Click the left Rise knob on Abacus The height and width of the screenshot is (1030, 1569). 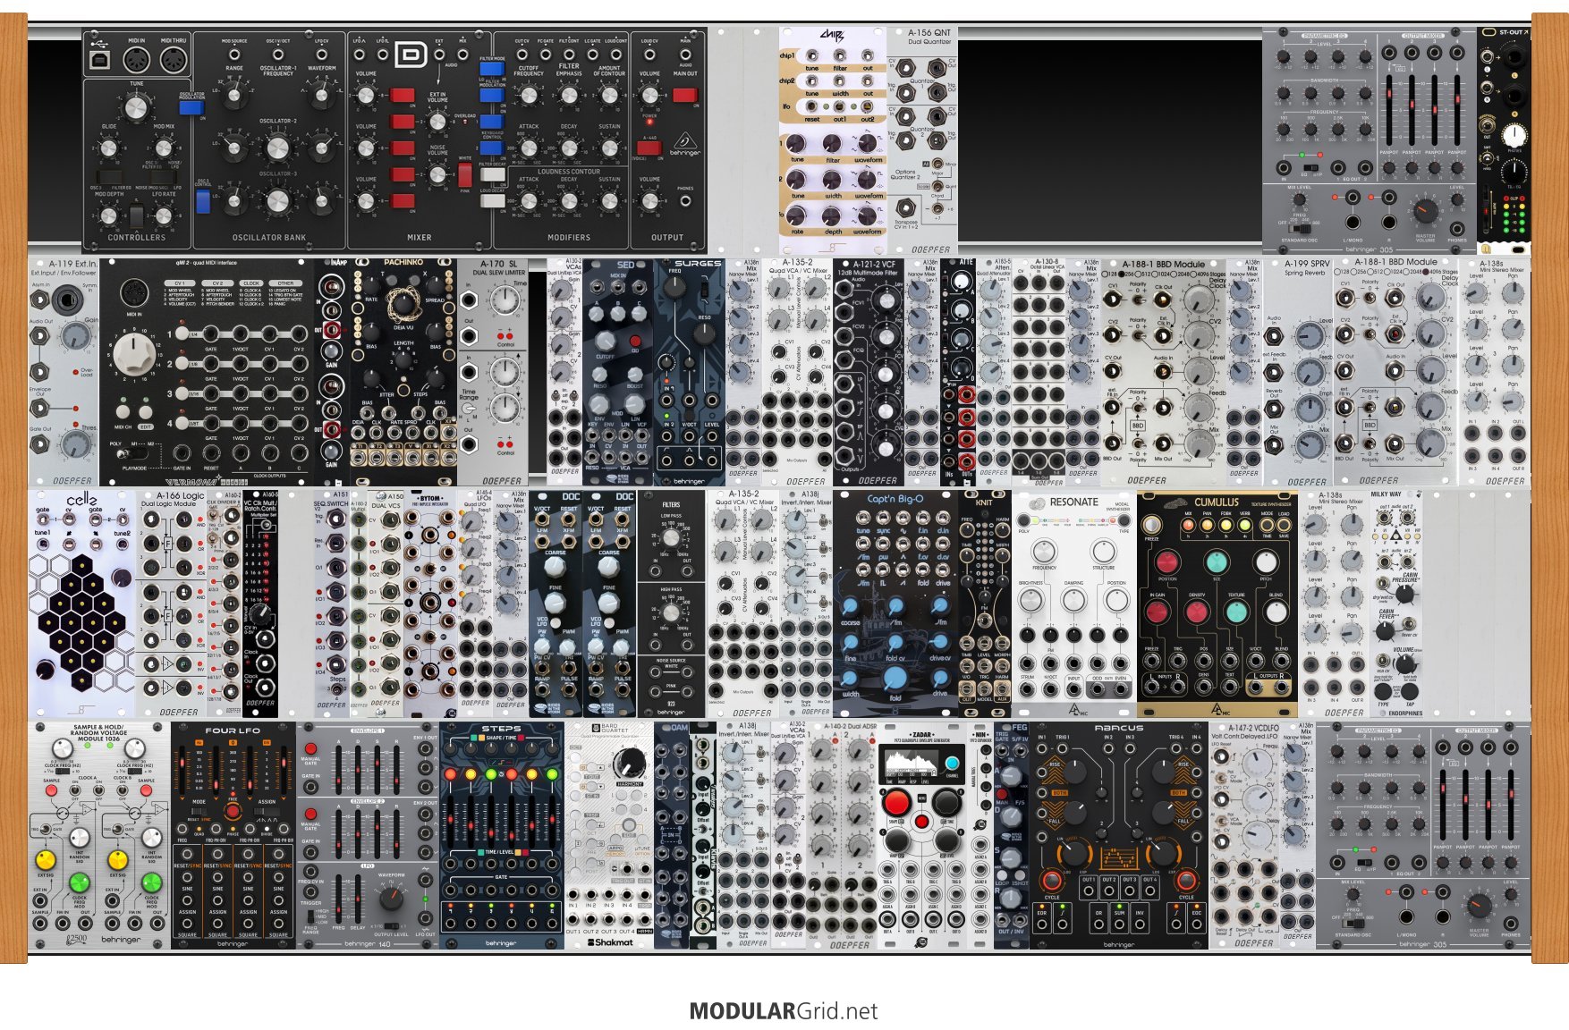click(x=1073, y=772)
